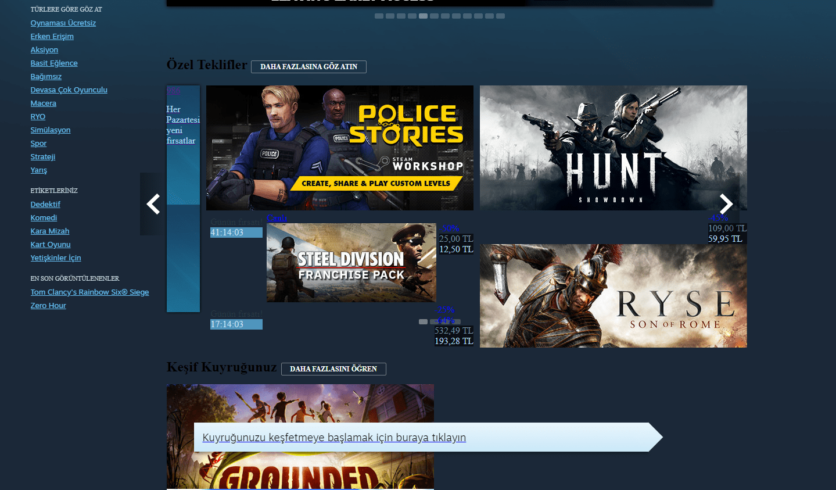This screenshot has height=490, width=836.
Task: Click the DAHA FAZLASINA GÖZ ATIN button
Action: tap(308, 67)
